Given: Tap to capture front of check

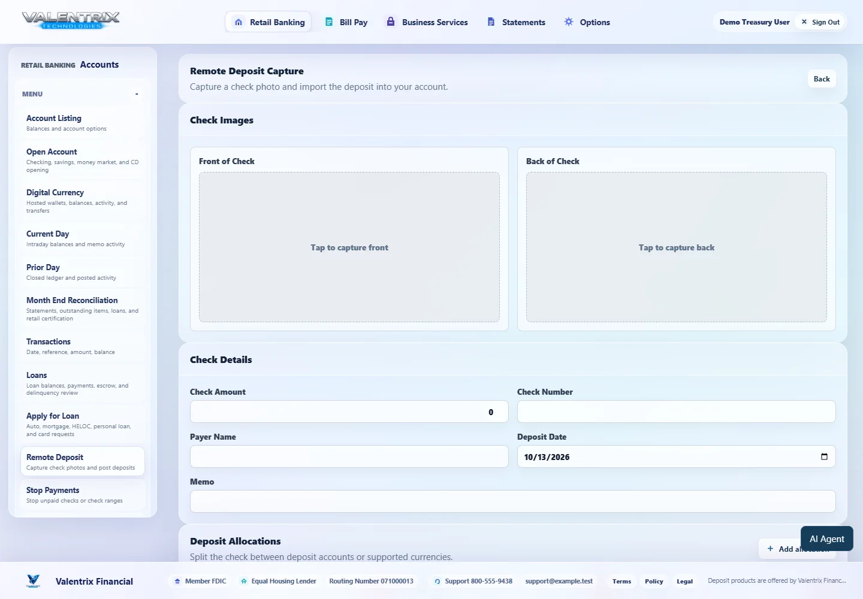Looking at the screenshot, I should [349, 247].
